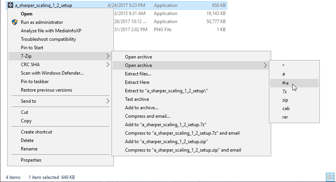Expand the Send to submenu arrow

pyautogui.click(x=108, y=101)
